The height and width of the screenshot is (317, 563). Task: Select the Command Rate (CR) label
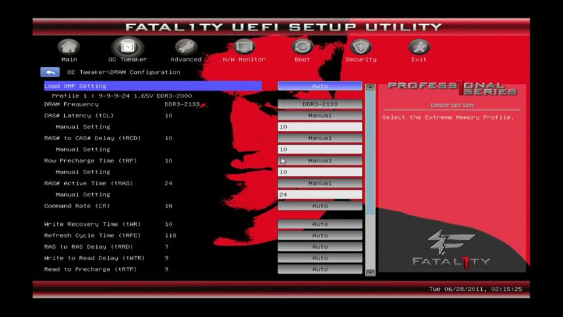point(77,206)
